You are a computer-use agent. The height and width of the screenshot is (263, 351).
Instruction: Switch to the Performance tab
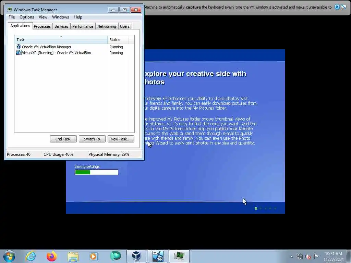(83, 26)
